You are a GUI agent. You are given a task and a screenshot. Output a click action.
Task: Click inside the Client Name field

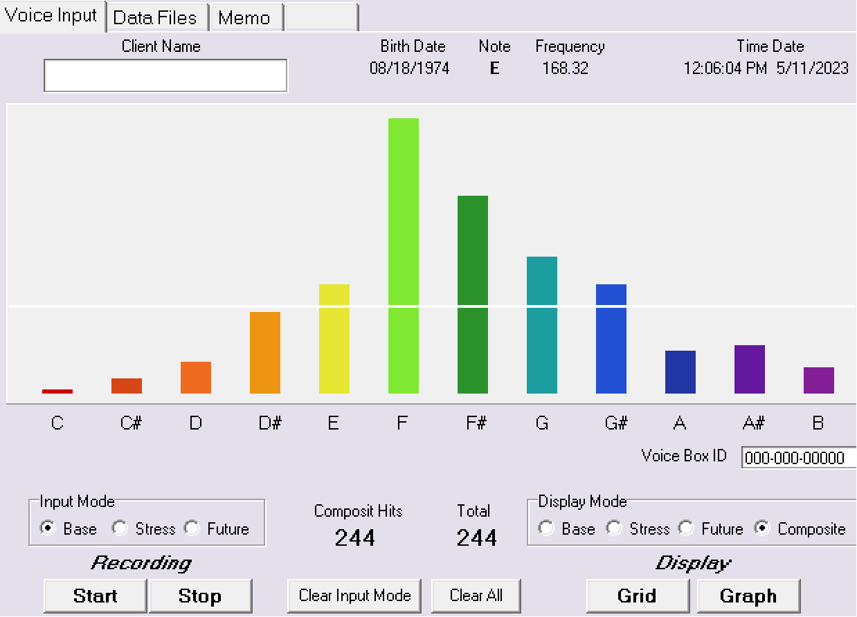165,75
